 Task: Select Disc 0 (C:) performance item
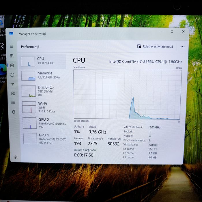coord(43,91)
